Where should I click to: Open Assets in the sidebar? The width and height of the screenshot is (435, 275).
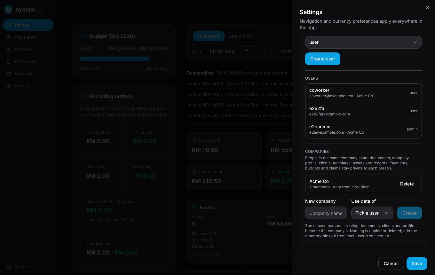[x=28, y=86]
